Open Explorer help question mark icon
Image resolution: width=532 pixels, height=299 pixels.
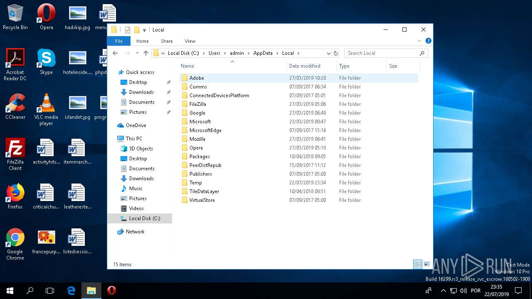click(429, 41)
